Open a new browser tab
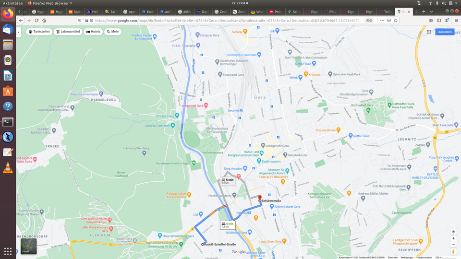The image size is (461, 259). click(424, 11)
